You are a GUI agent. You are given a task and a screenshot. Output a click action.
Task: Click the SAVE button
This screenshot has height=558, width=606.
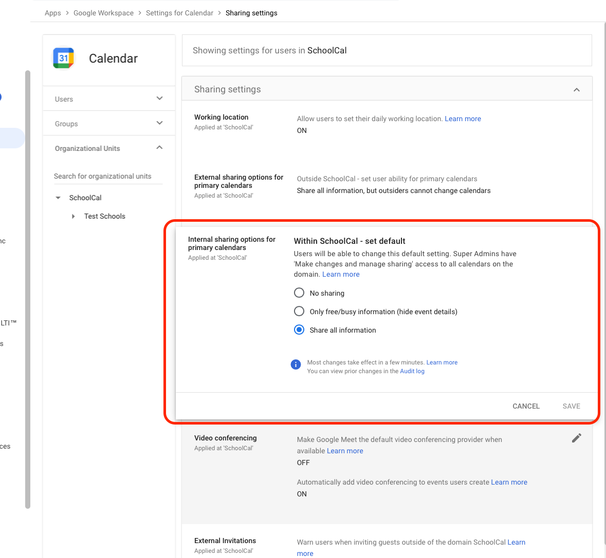tap(571, 406)
